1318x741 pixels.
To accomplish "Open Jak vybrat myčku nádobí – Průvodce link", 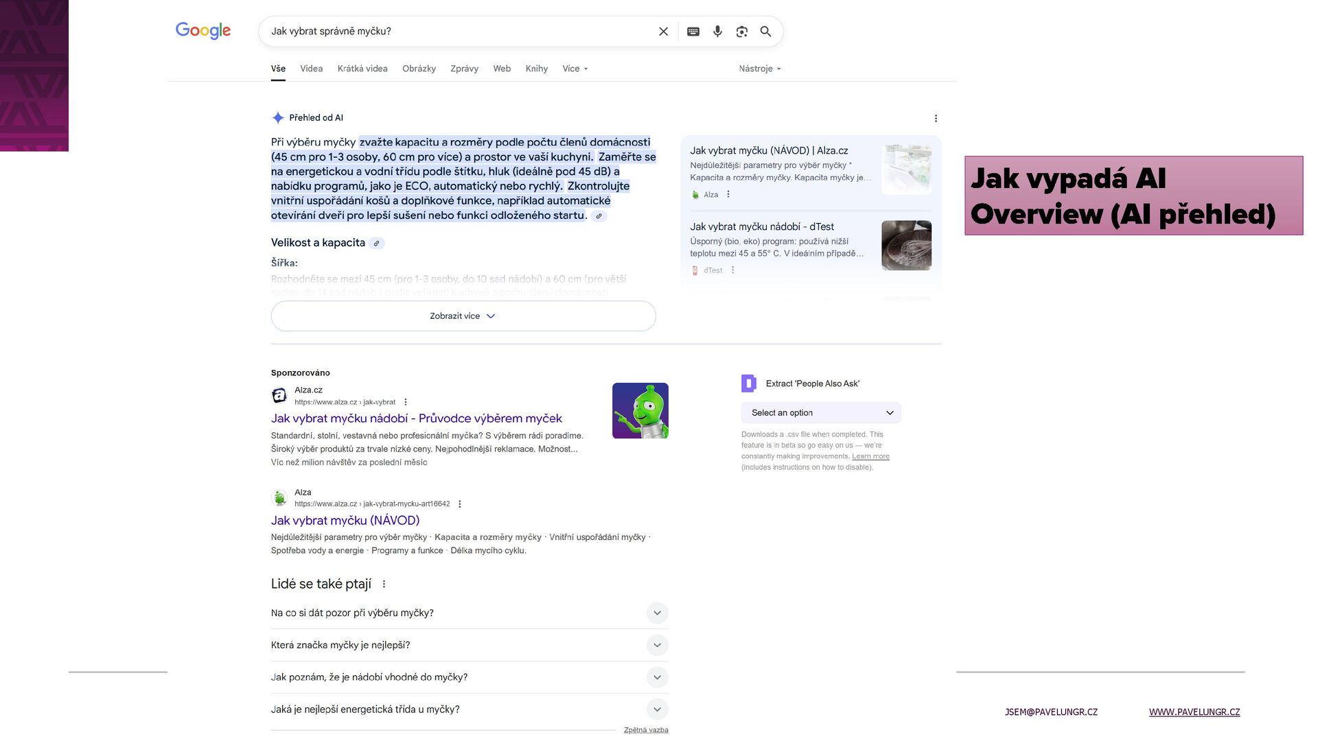I will point(416,419).
